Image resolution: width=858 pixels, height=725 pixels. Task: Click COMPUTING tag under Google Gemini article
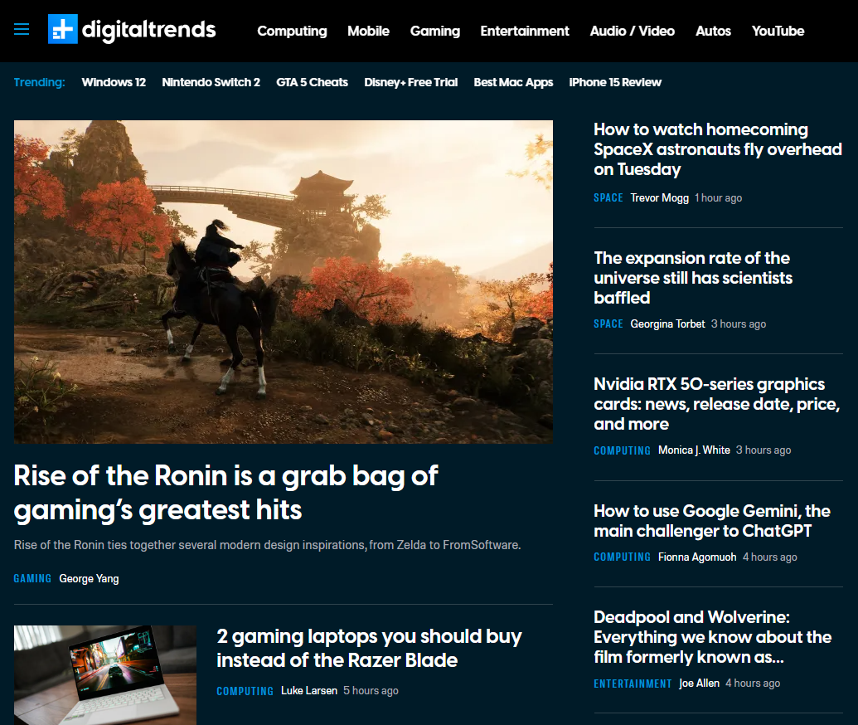click(623, 557)
